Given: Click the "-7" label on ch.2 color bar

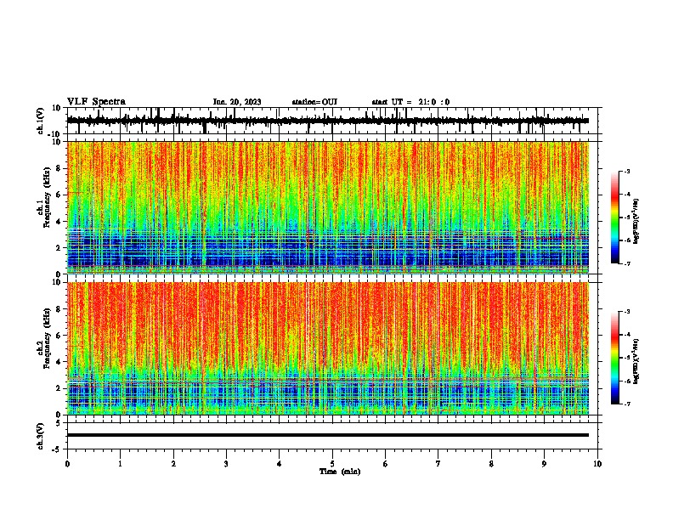Looking at the screenshot, I should (x=627, y=404).
